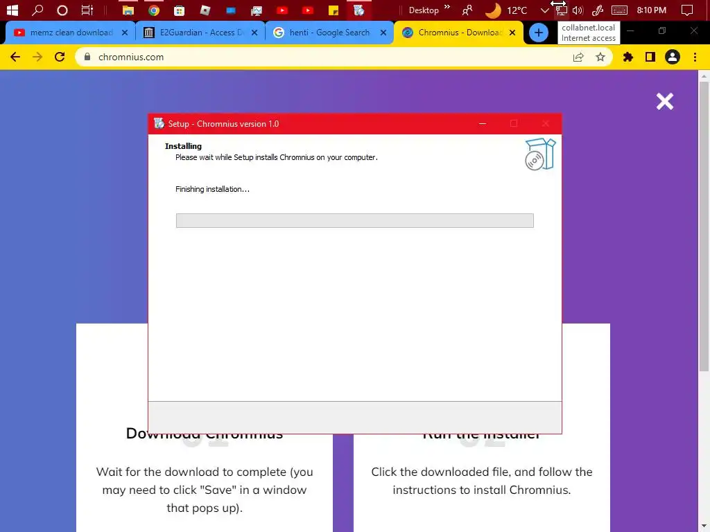Switch to the E2Guardian Access Denied tab

click(200, 33)
